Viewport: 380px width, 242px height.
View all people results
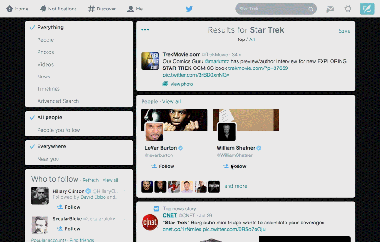[171, 102]
